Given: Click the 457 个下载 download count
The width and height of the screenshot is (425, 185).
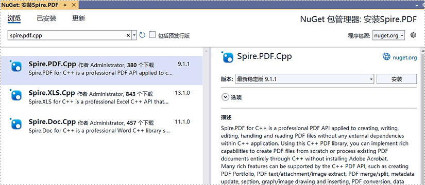Looking at the screenshot, I should tap(140, 123).
